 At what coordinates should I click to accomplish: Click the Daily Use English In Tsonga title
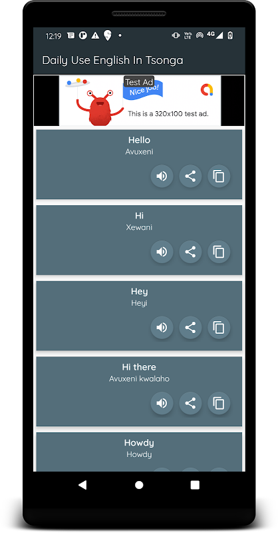112,60
